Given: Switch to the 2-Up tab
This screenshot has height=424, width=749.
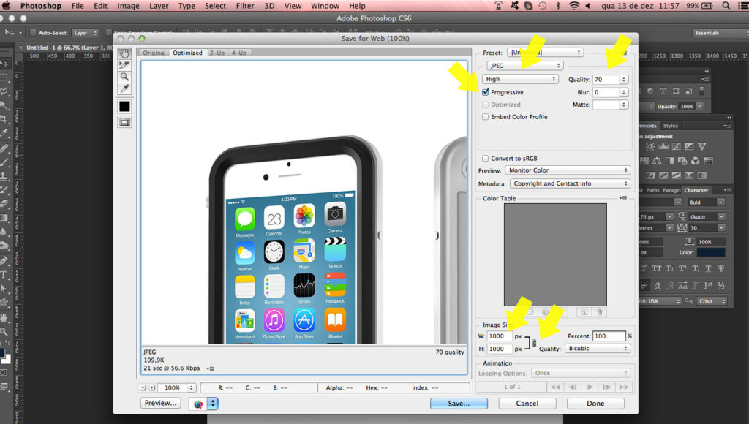Looking at the screenshot, I should [217, 53].
